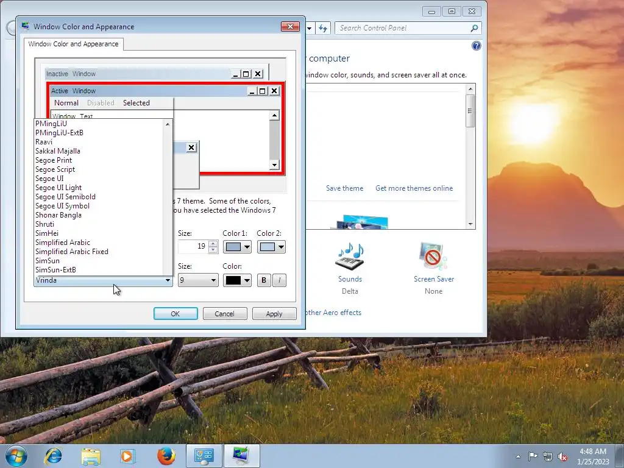Toggle Bold font button
The image size is (624, 468).
coord(263,280)
